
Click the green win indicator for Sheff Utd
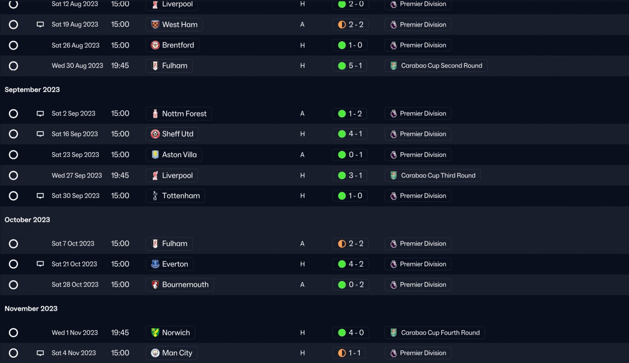click(342, 134)
